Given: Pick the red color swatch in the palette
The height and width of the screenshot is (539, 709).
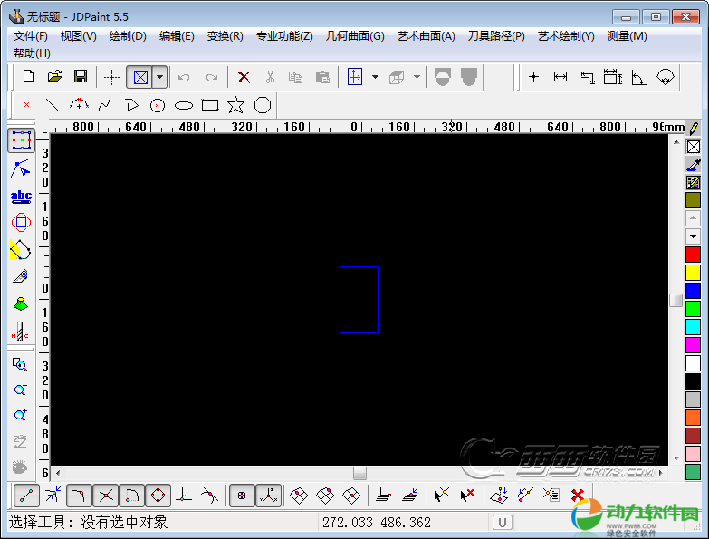Looking at the screenshot, I should [x=693, y=255].
